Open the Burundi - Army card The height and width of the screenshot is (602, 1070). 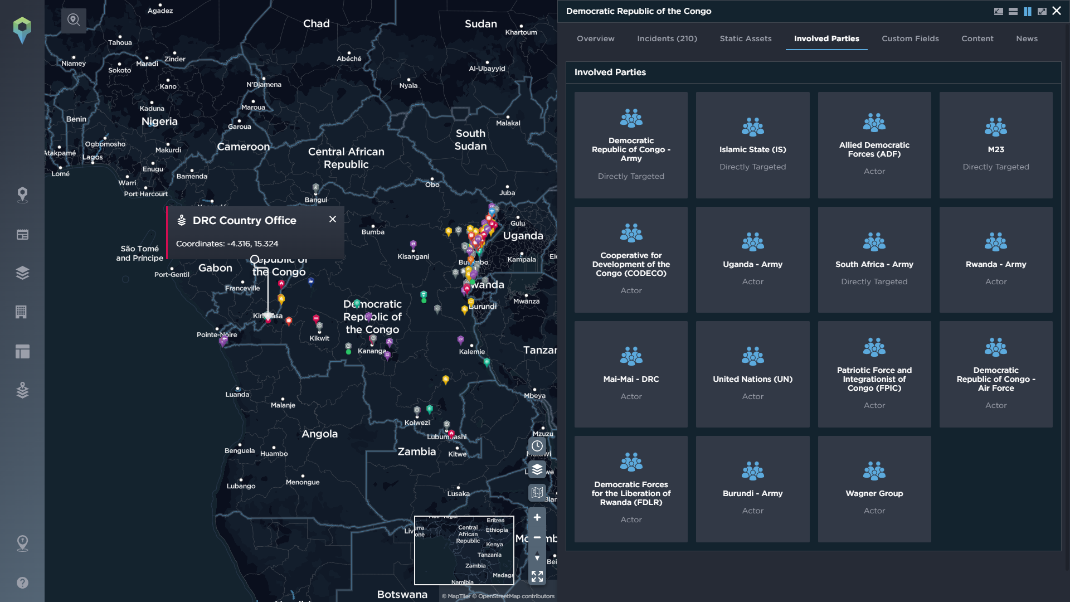pyautogui.click(x=752, y=489)
